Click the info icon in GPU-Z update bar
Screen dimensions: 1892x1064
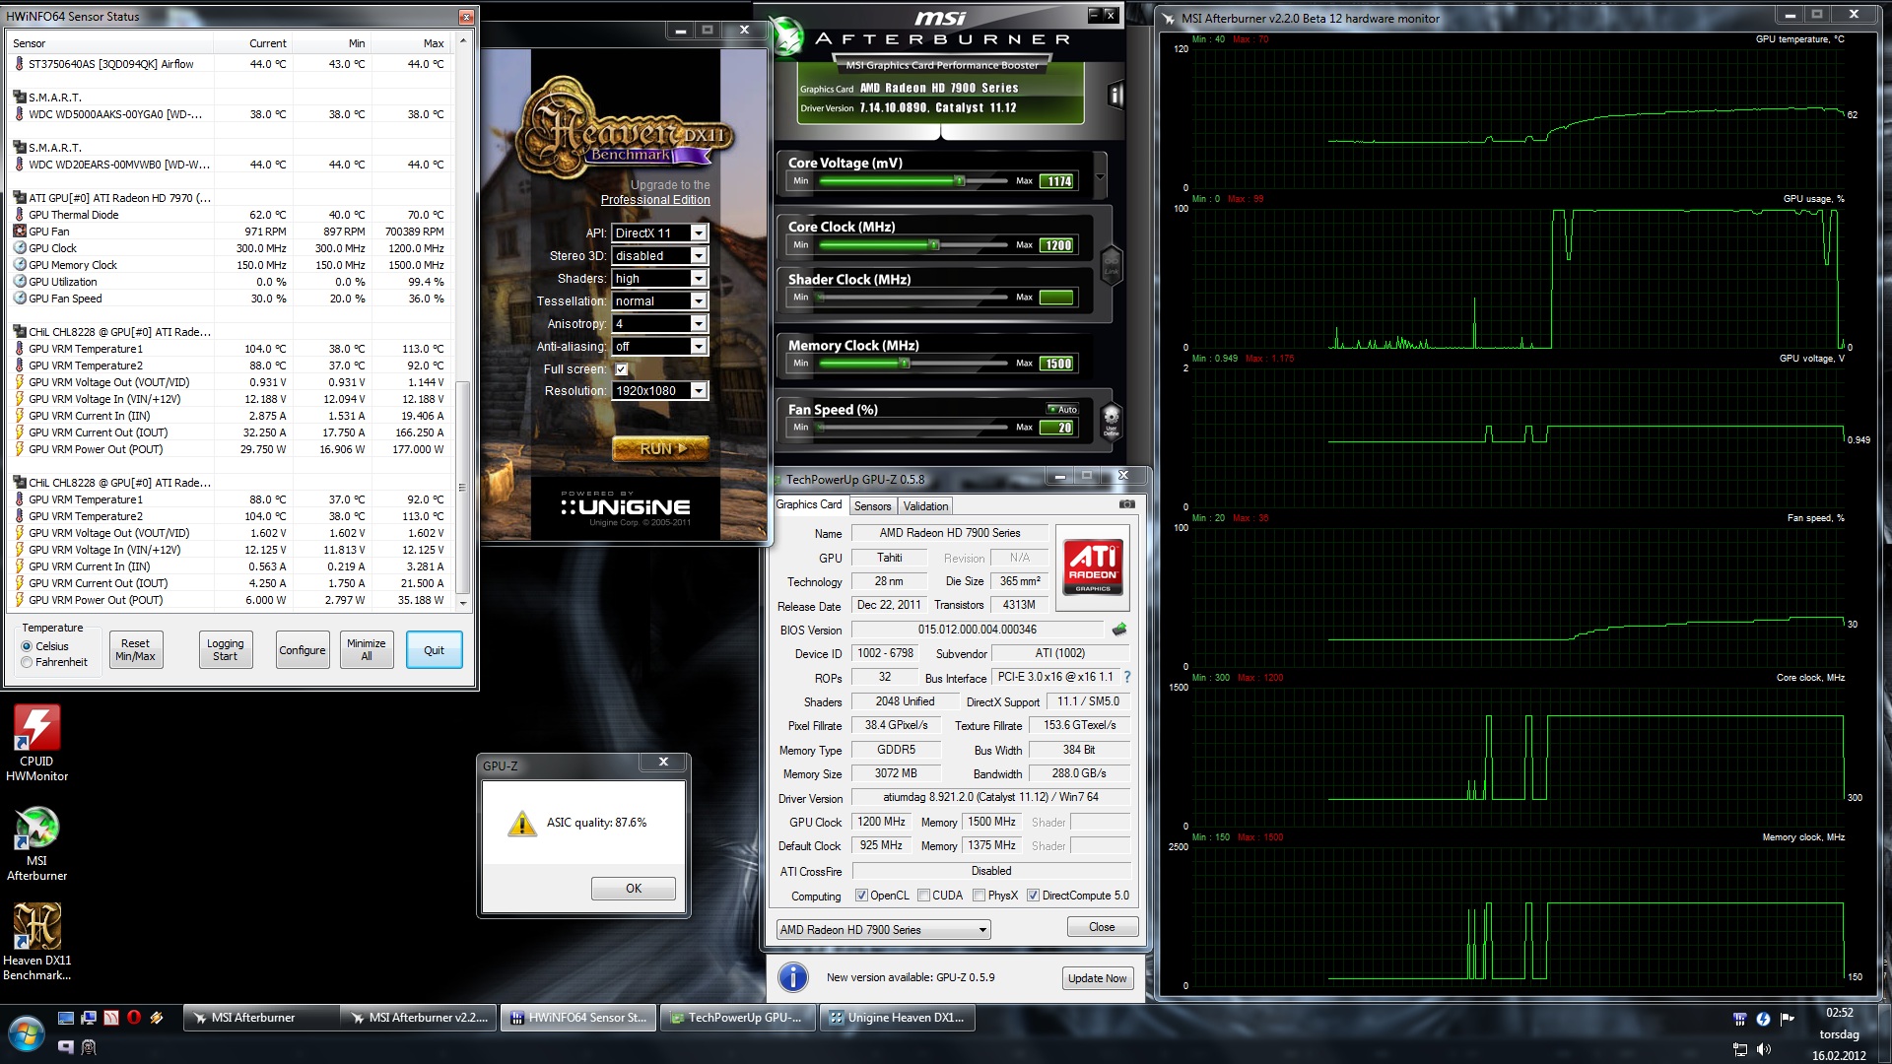(x=793, y=977)
